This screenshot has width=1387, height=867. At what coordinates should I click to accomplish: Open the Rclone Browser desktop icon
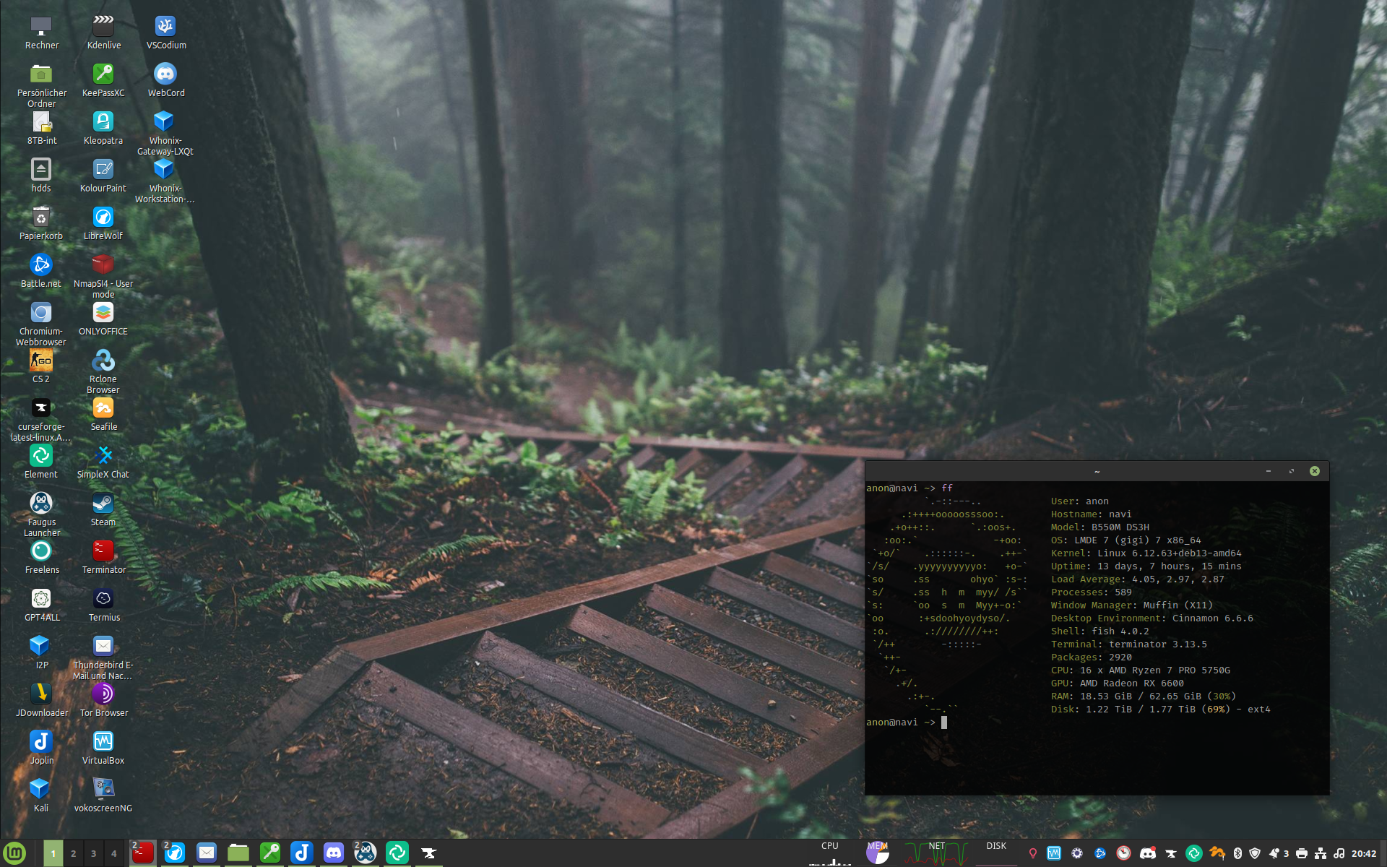(x=103, y=361)
